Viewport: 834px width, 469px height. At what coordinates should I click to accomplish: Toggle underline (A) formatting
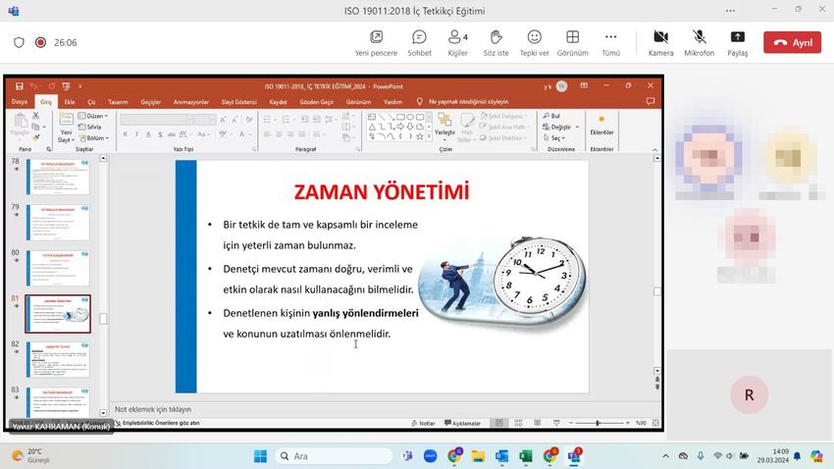click(x=148, y=134)
